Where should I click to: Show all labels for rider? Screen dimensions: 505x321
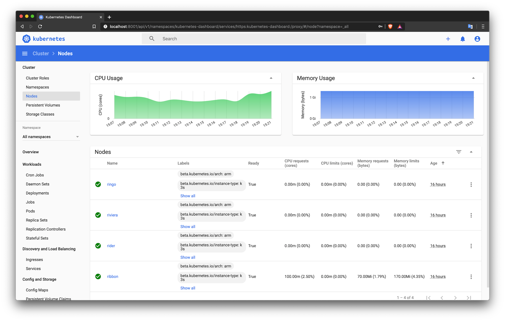pyautogui.click(x=188, y=257)
